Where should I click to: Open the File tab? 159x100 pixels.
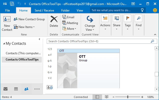click(7, 10)
